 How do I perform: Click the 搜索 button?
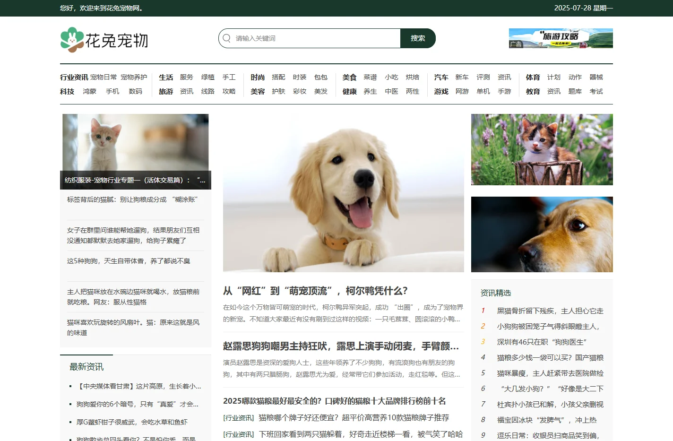tap(418, 38)
